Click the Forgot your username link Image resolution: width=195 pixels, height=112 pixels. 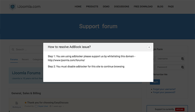click(164, 89)
